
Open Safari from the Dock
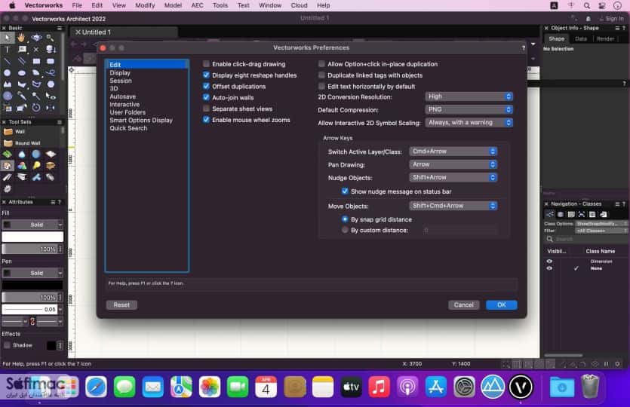pos(96,387)
